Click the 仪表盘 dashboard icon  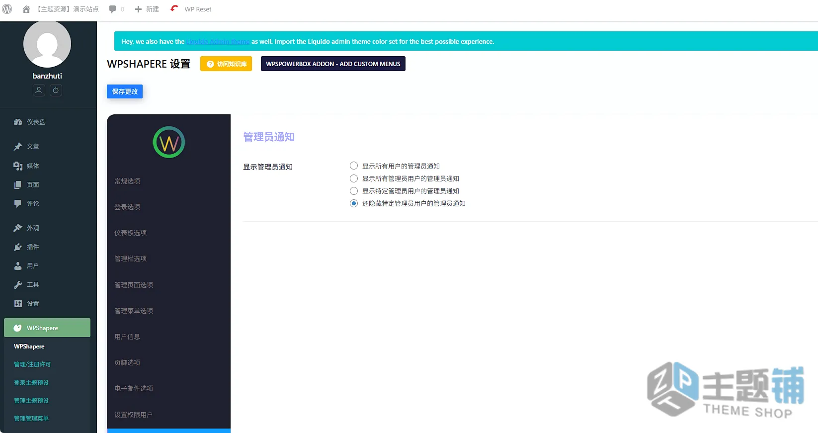18,122
